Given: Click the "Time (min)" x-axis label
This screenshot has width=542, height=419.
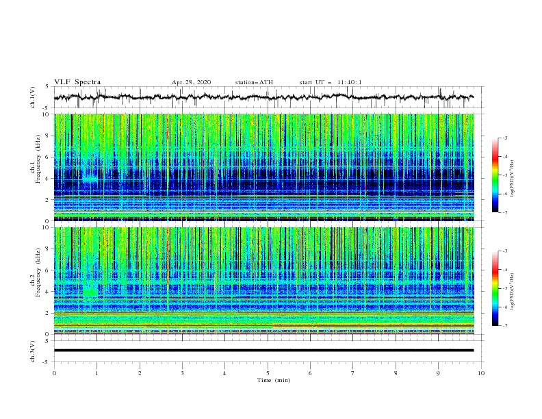Looking at the screenshot, I should tap(274, 380).
